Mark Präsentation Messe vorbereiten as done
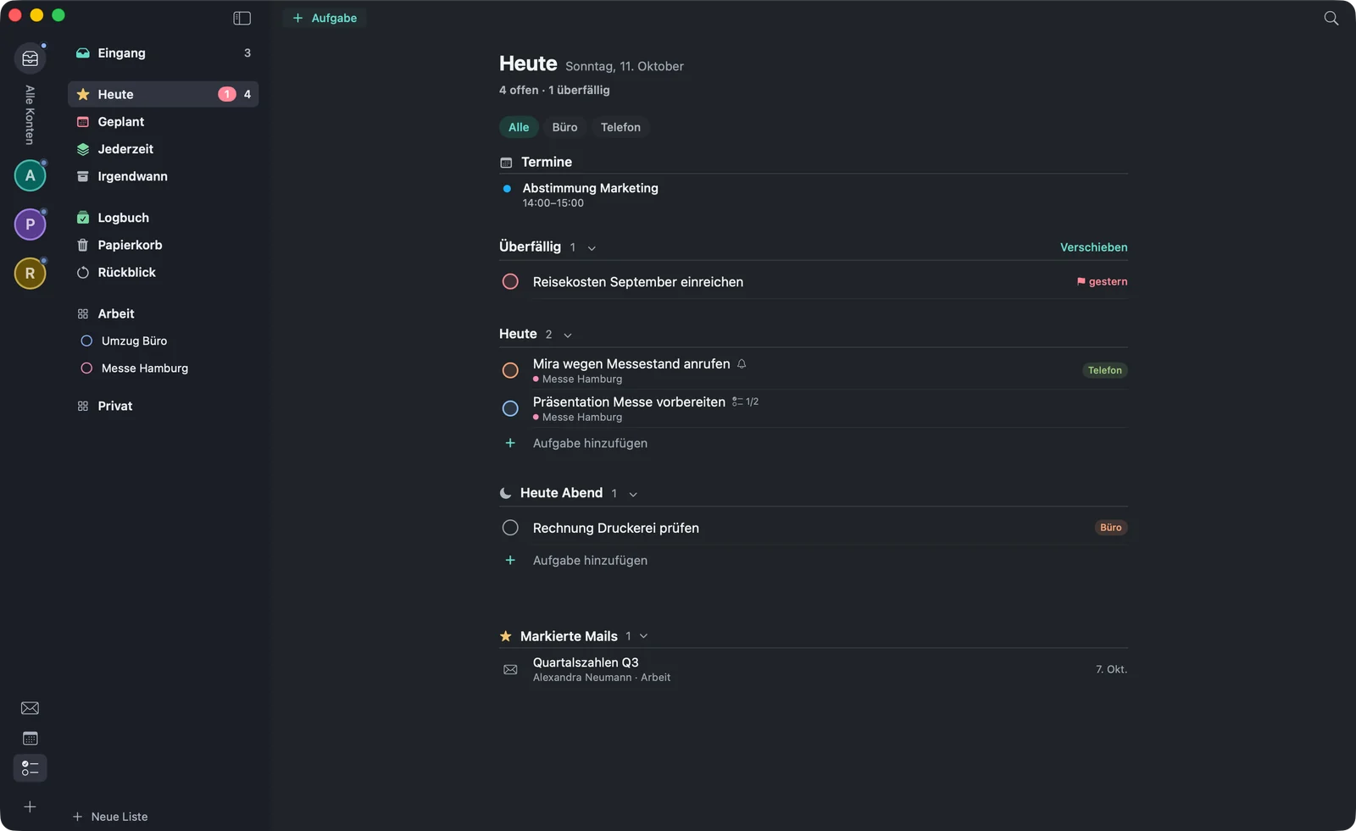The height and width of the screenshot is (831, 1356). 510,408
